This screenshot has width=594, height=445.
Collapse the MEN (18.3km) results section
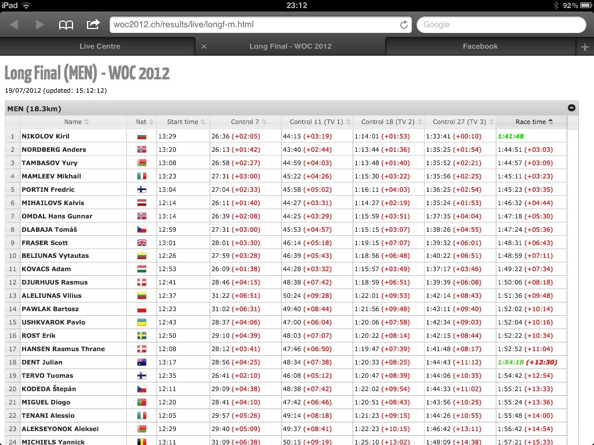(571, 108)
